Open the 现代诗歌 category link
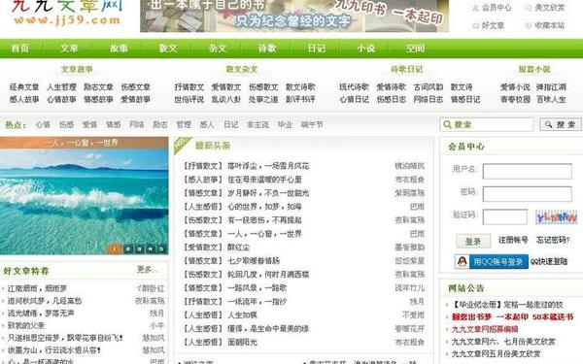This screenshot has height=364, width=583. point(354,87)
